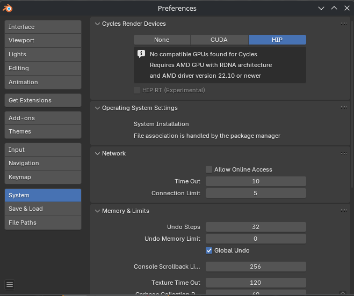The width and height of the screenshot is (354, 296).
Task: Minimize the window with the down chevron
Action: point(321,9)
